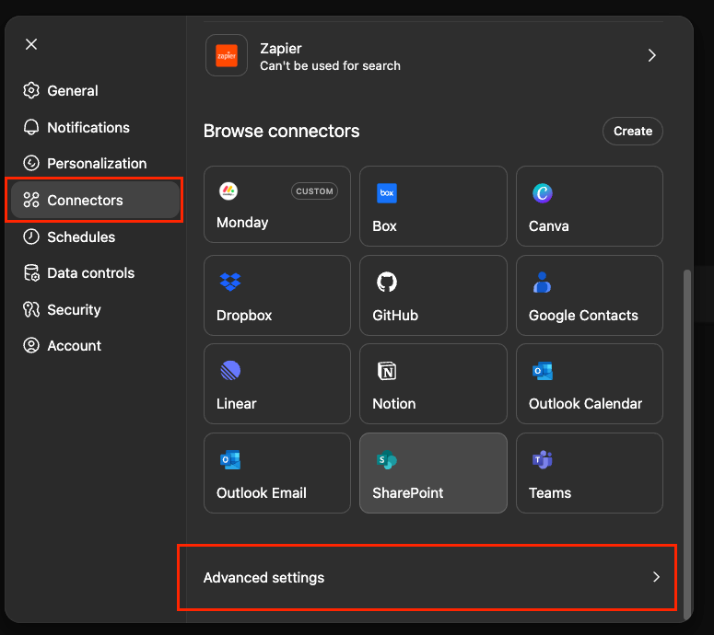This screenshot has width=714, height=635.
Task: Click the Personalization icon in sidebar
Action: pos(31,163)
